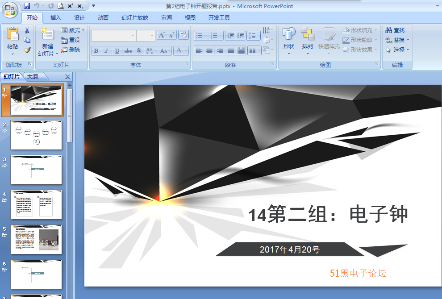Increase font size with the larger A icon
This screenshot has width=442, height=299.
point(162,35)
